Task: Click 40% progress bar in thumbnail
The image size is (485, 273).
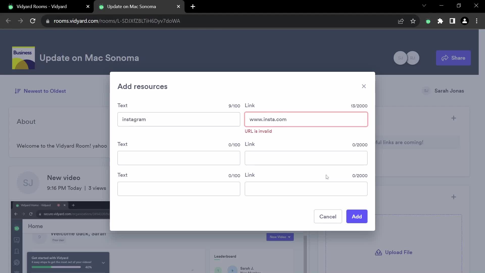Action: tap(56, 267)
